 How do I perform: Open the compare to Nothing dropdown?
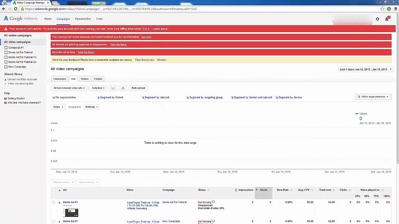pos(91,107)
